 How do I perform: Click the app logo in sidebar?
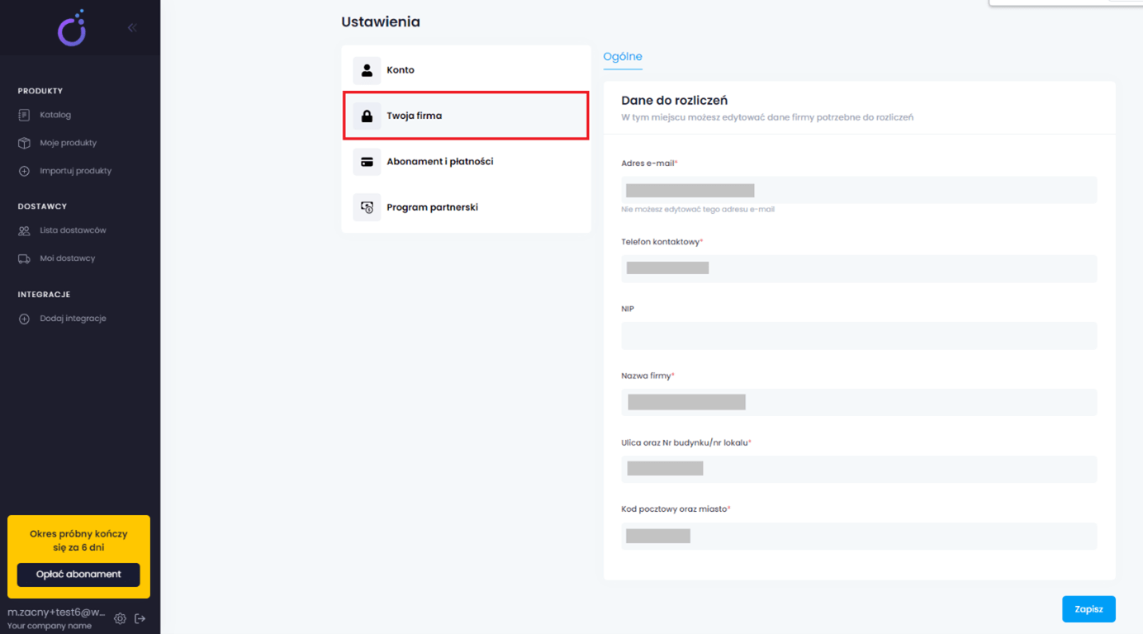72,28
